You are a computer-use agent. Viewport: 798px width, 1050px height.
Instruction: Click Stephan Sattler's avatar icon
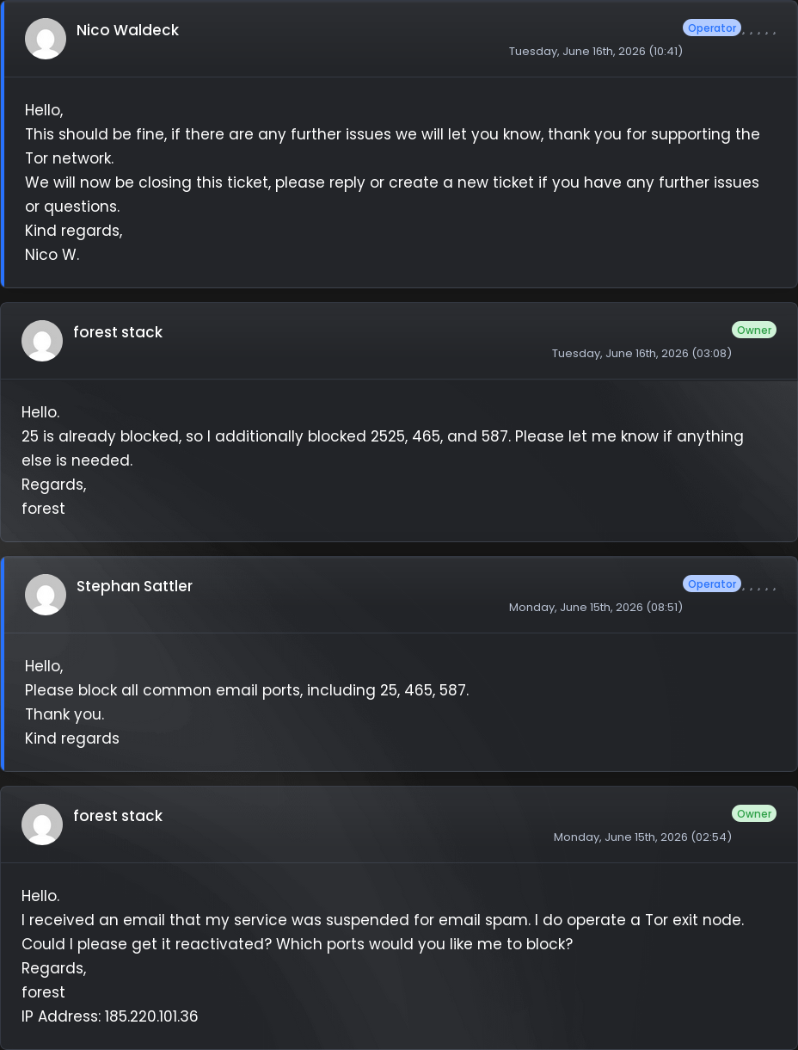point(46,595)
